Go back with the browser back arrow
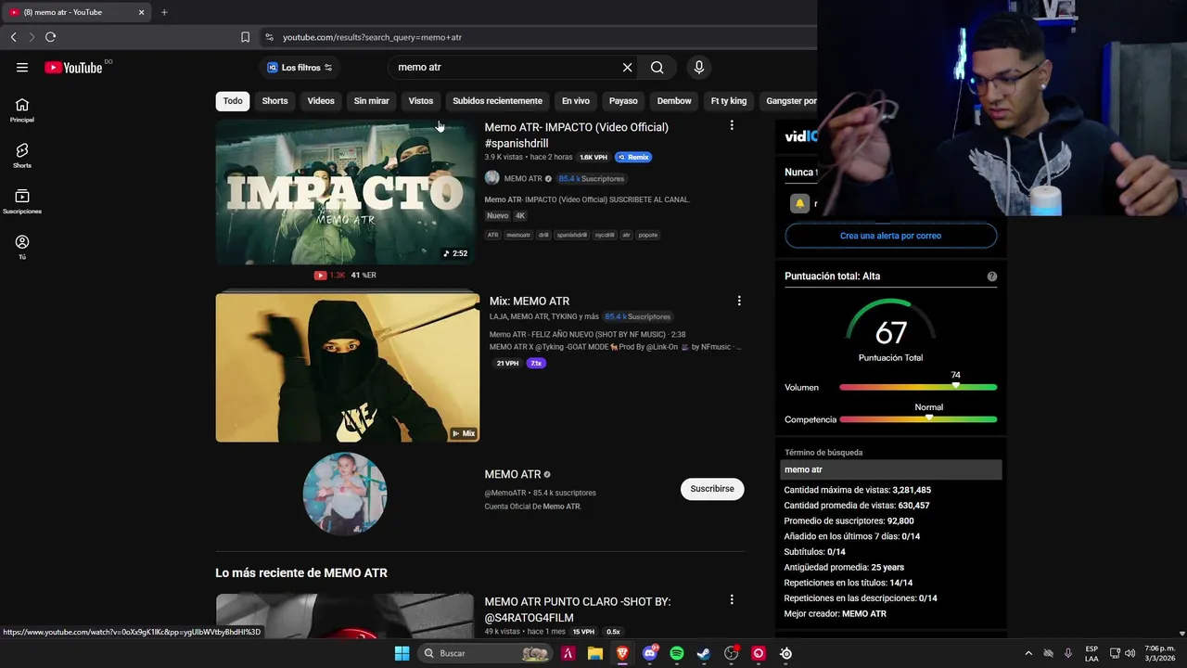1187x668 pixels. 13,37
